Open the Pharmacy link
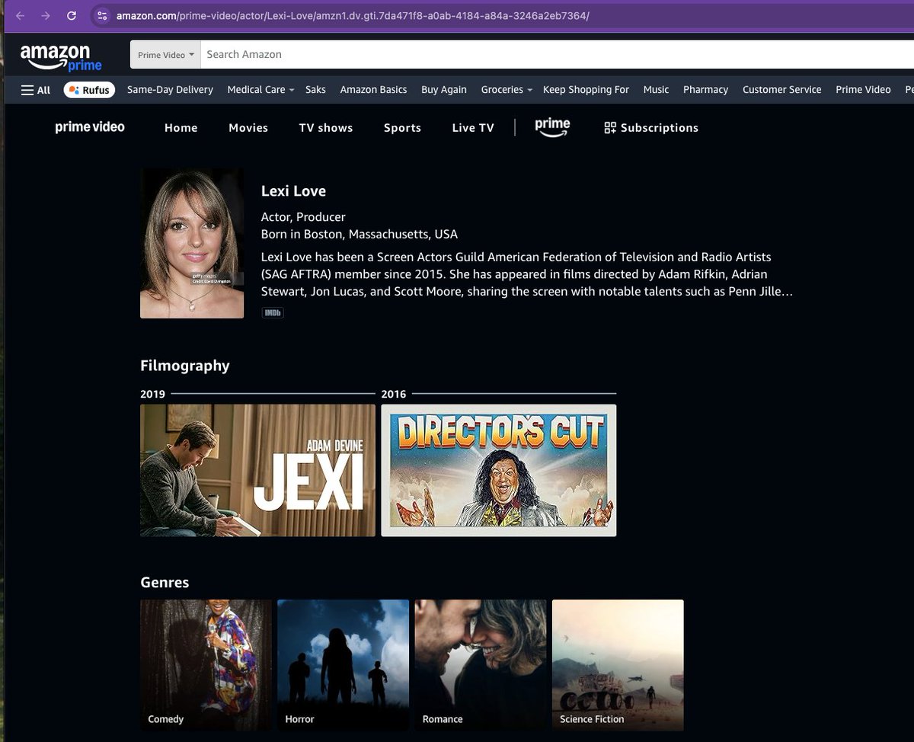Viewport: 914px width, 742px height. (x=705, y=90)
